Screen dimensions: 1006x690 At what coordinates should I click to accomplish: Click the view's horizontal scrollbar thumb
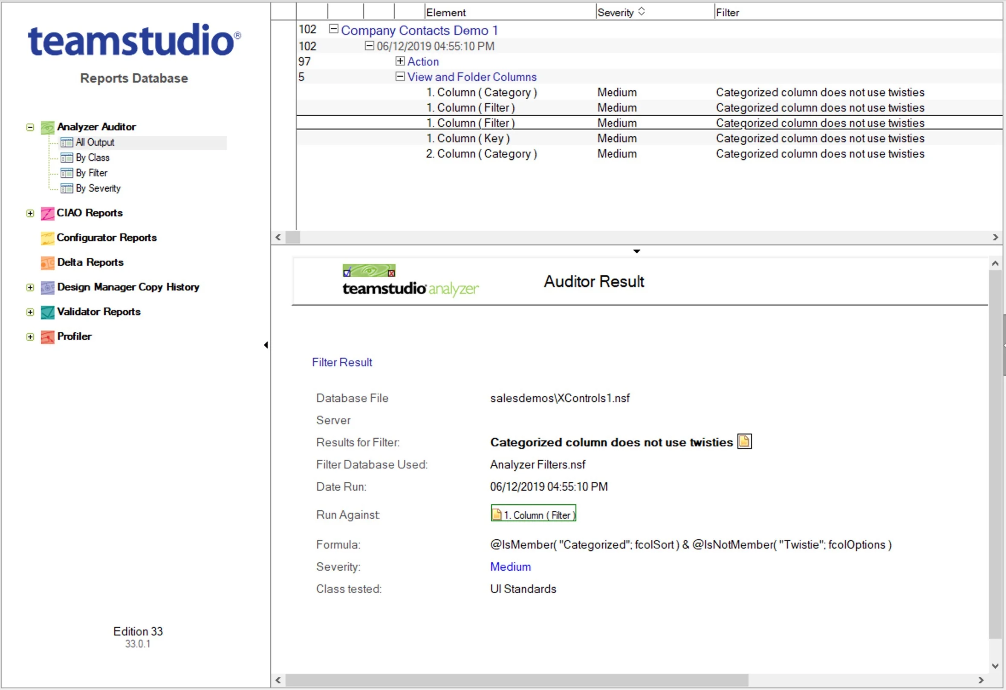pyautogui.click(x=292, y=237)
